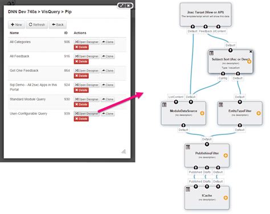The height and width of the screenshot is (214, 270).
Task: Select the ICache node title
Action: coord(207,195)
